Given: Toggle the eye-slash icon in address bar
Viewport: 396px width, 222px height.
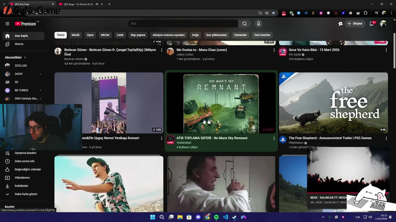Looking at the screenshot, I should pos(267,13).
